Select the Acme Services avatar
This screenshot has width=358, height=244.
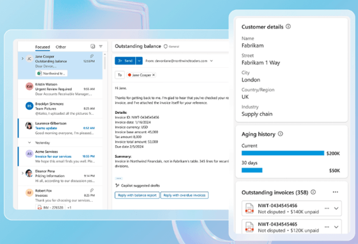(29, 154)
